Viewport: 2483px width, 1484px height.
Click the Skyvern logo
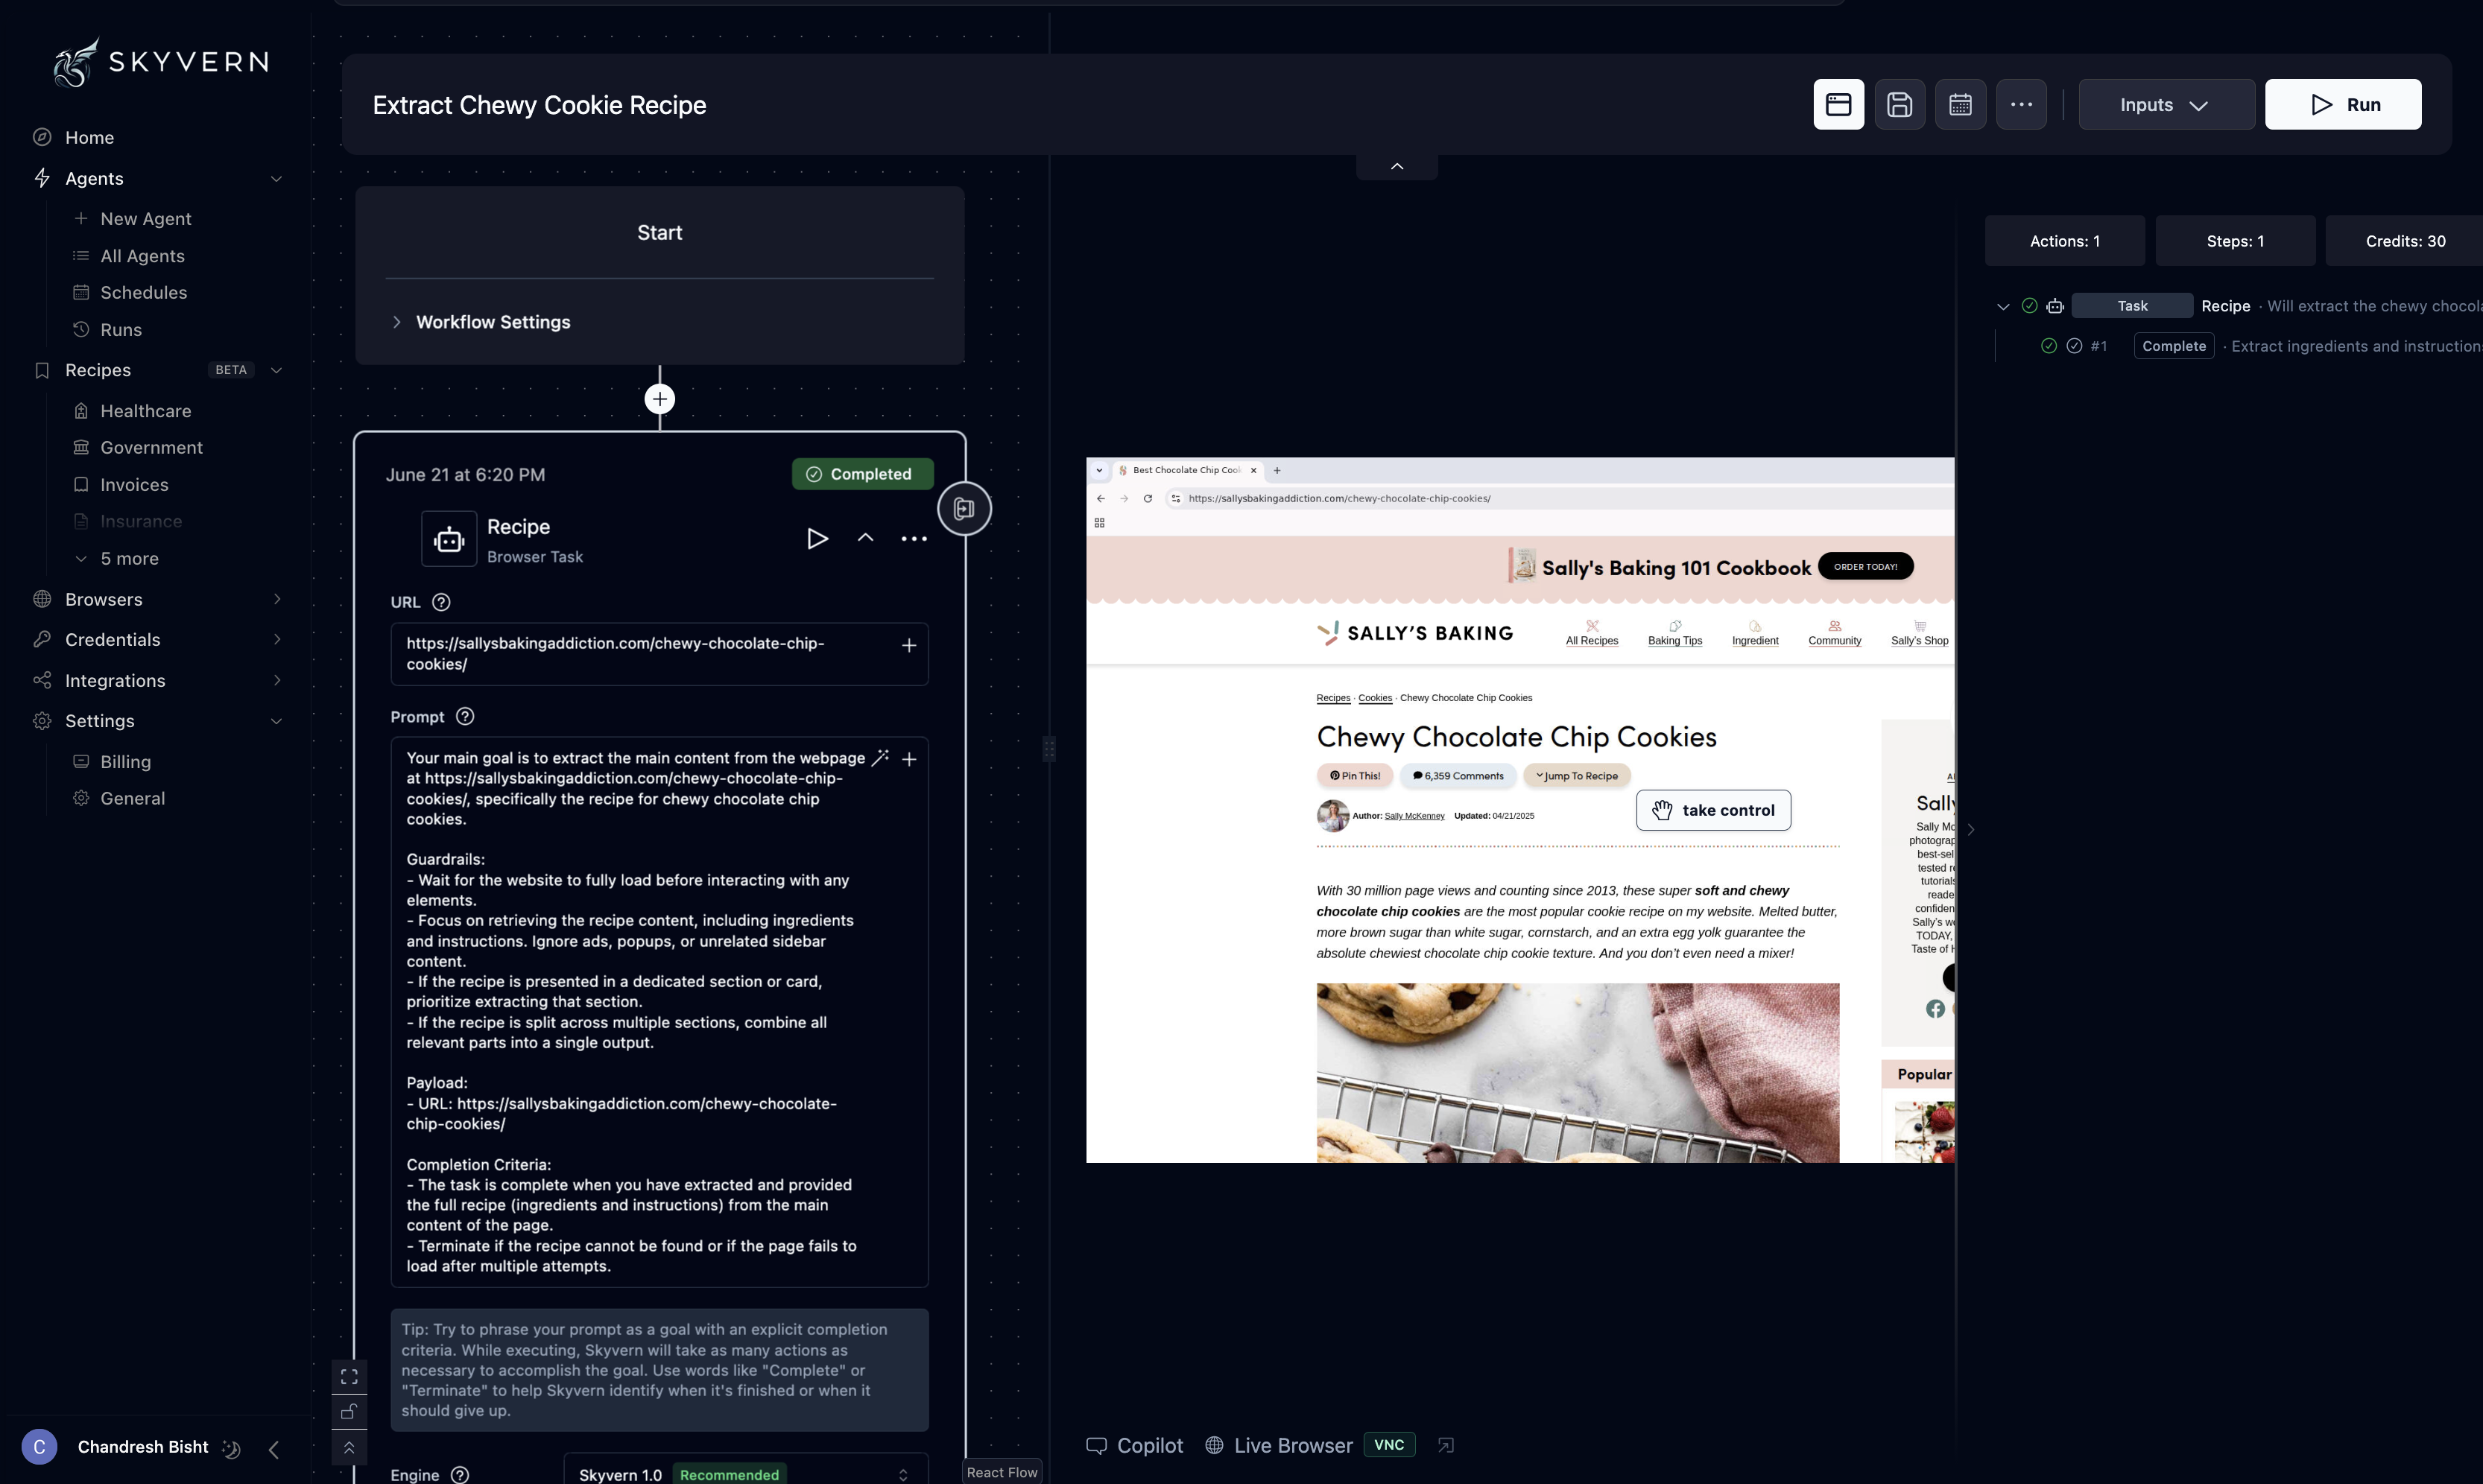[x=161, y=62]
